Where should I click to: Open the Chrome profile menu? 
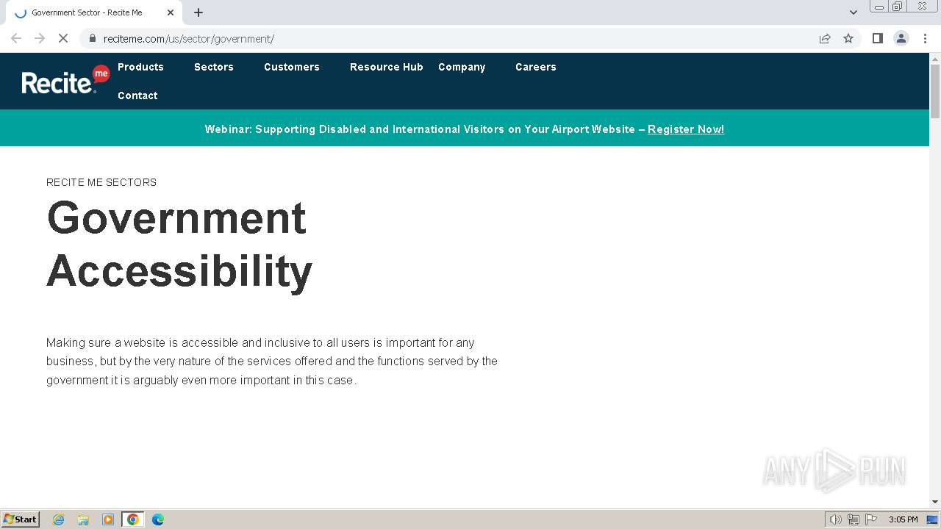pyautogui.click(x=901, y=38)
